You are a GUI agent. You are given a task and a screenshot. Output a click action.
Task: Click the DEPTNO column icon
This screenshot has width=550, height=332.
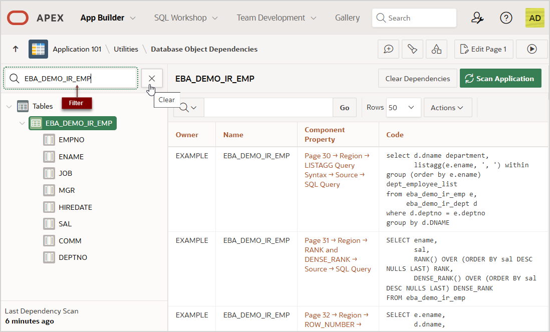tap(49, 257)
